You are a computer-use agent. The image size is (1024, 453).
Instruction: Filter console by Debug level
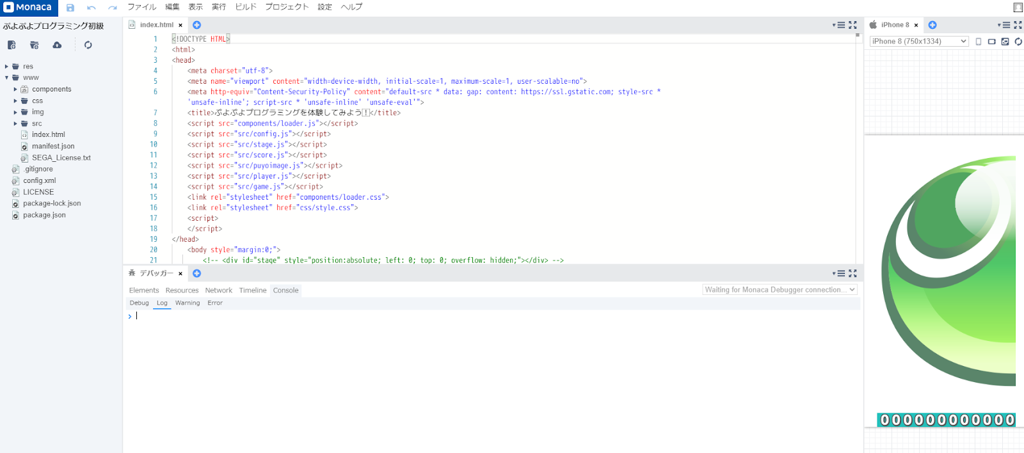click(139, 303)
